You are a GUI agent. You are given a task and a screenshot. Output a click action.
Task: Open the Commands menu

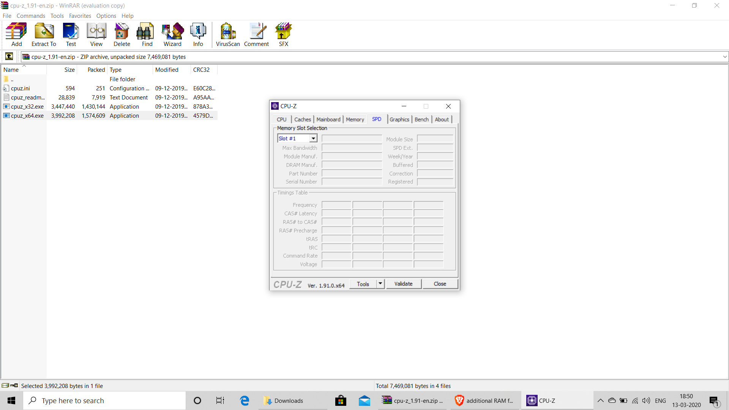(31, 16)
